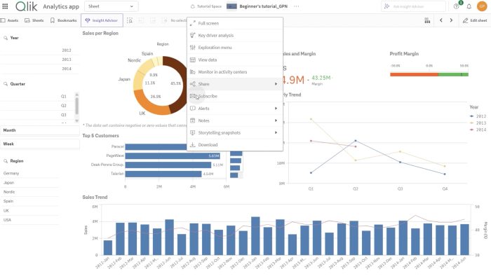Open Insight Advisor button
Image resolution: width=491 pixels, height=276 pixels.
(102, 20)
